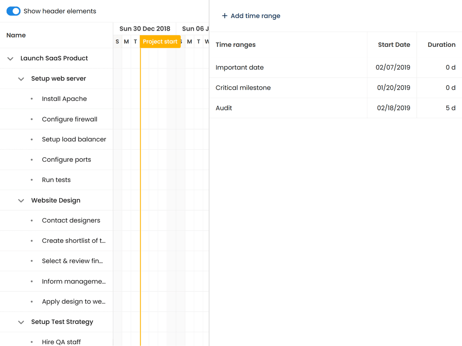Click the Duration column header
Image resolution: width=462 pixels, height=346 pixels.
click(441, 45)
